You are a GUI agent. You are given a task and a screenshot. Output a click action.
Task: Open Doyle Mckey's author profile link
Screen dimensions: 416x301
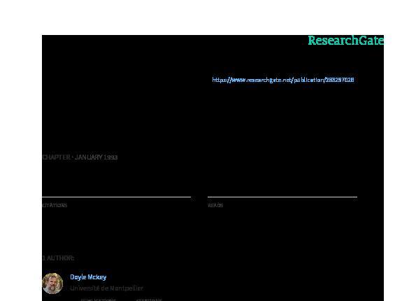(x=88, y=277)
